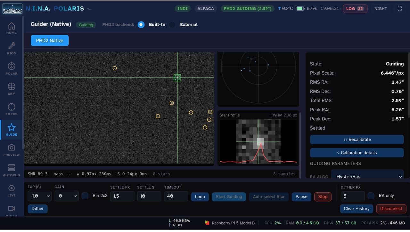Select the External PHD2 backend
Screen dimensions: 410x232
(172, 24)
